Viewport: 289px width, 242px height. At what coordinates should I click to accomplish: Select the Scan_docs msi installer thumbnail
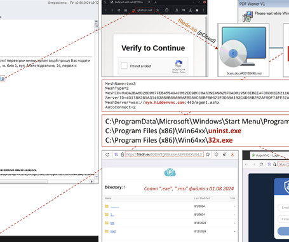(243, 50)
